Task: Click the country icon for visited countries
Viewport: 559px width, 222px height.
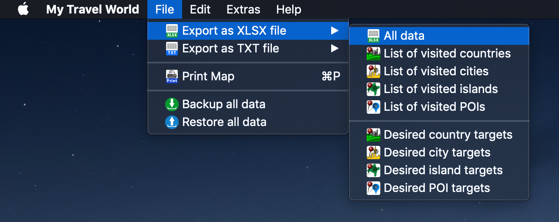Action: click(x=374, y=54)
